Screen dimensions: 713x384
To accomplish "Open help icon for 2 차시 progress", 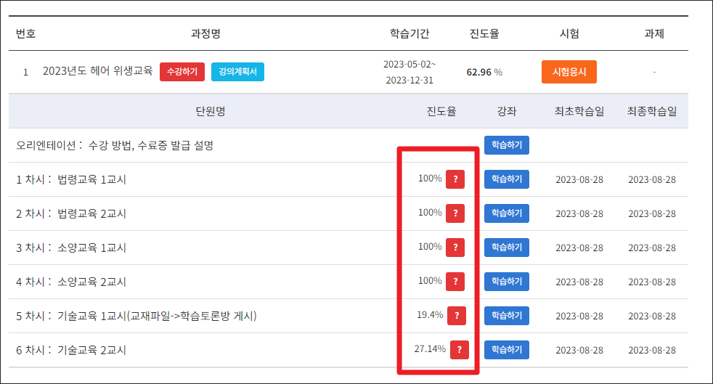I will [455, 213].
